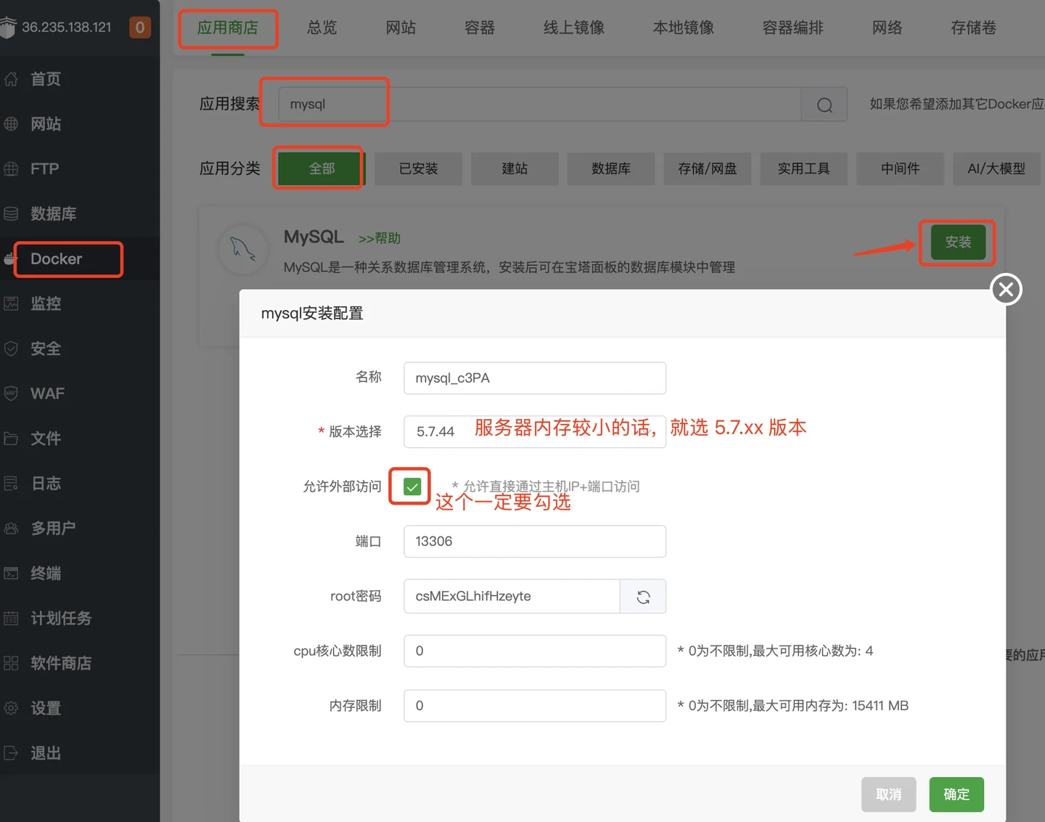Click the 名称 field mysql_c3PA
Viewport: 1045px width, 822px height.
535,378
